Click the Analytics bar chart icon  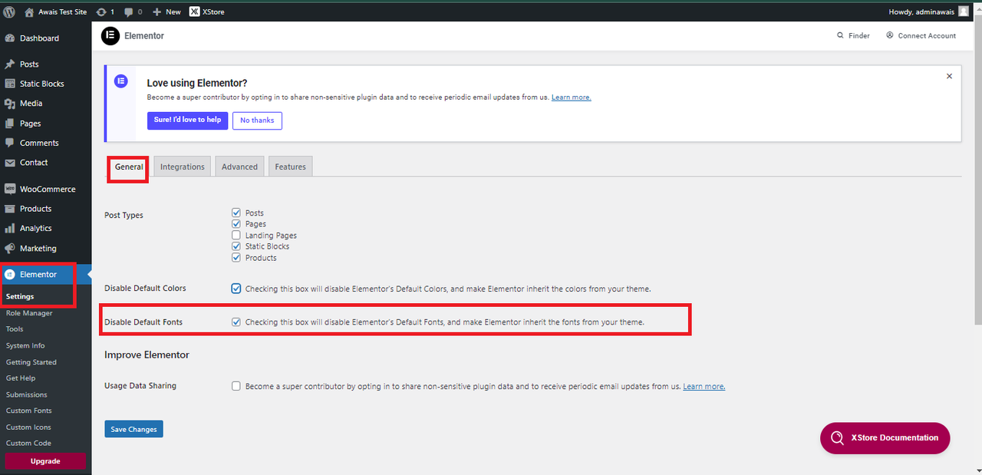click(x=10, y=229)
